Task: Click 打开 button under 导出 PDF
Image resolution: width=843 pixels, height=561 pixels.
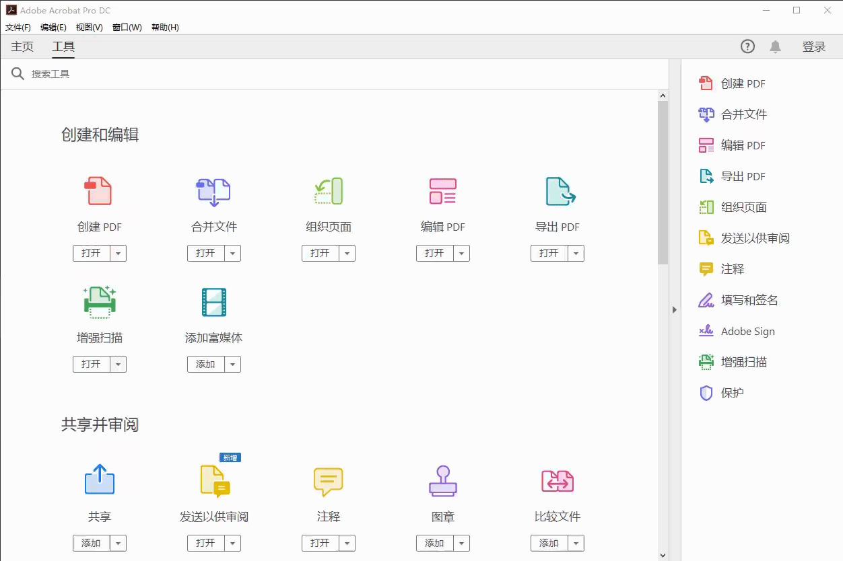Action: point(549,254)
